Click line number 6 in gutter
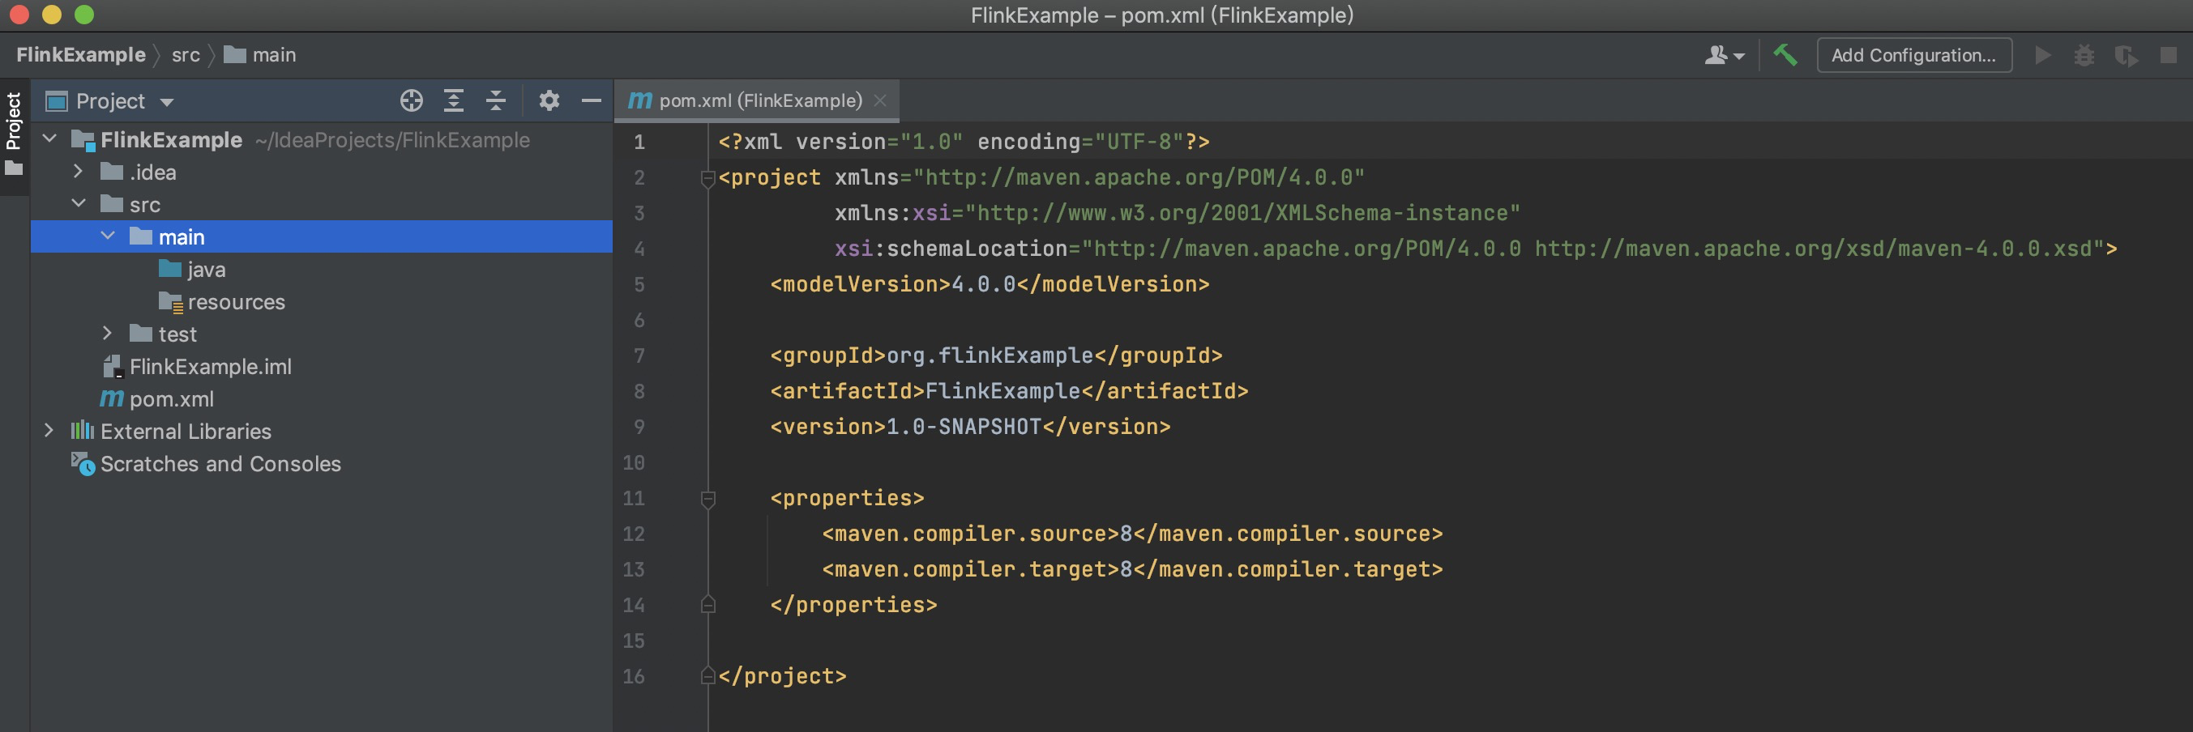This screenshot has width=2193, height=732. (x=639, y=321)
